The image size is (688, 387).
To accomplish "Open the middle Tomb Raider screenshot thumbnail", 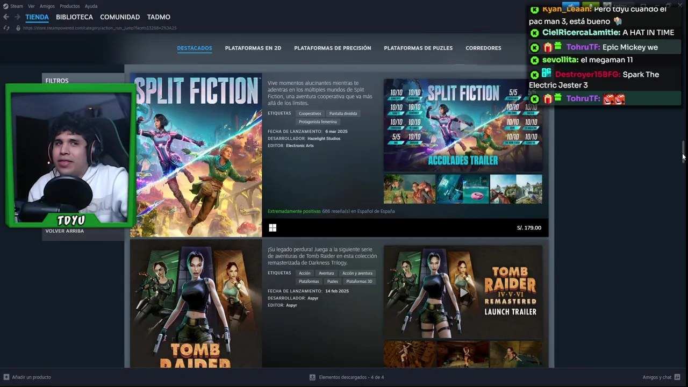I will click(x=463, y=355).
